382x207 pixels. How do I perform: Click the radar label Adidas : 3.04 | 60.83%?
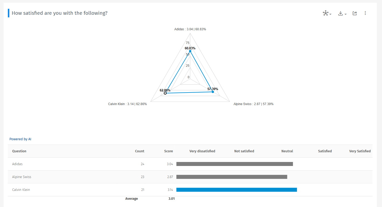click(x=190, y=29)
